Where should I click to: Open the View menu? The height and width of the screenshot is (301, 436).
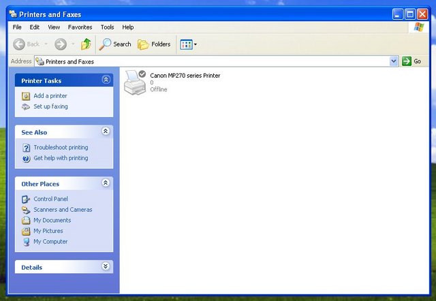[x=54, y=27]
